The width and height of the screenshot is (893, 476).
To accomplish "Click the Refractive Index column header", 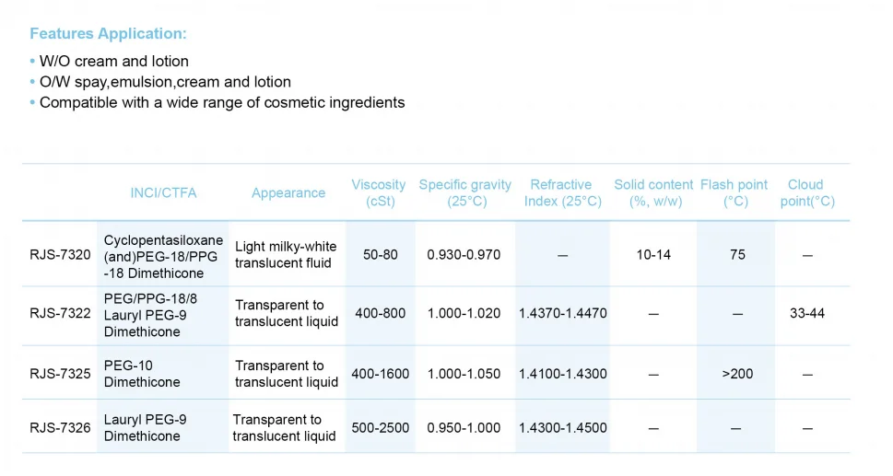I will (563, 192).
